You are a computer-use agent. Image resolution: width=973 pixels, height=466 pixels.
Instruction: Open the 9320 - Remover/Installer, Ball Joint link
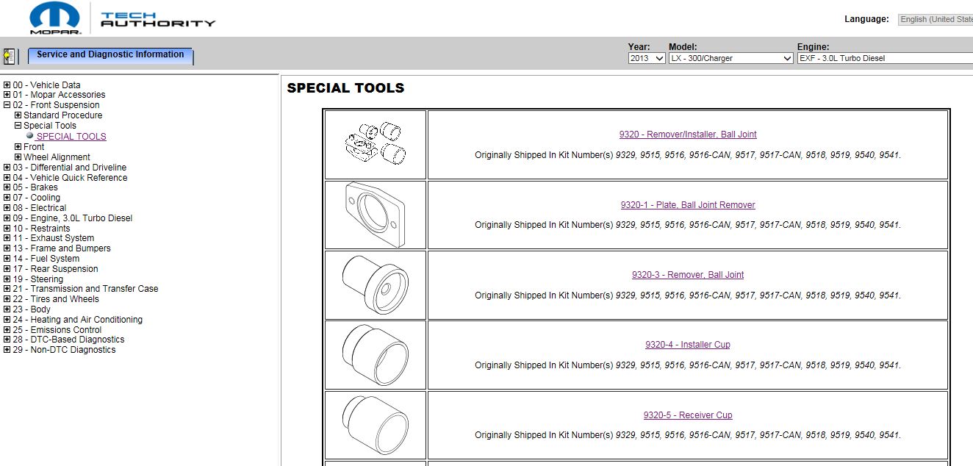tap(687, 135)
